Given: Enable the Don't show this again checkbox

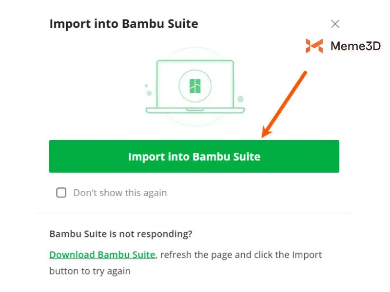Looking at the screenshot, I should (x=61, y=193).
